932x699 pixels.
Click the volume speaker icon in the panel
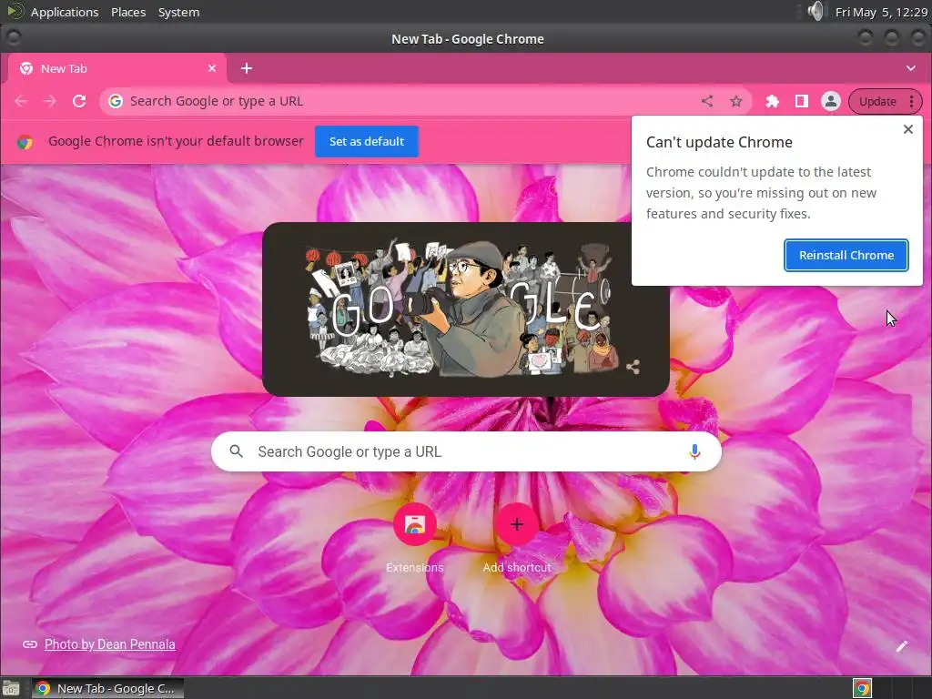tap(816, 11)
